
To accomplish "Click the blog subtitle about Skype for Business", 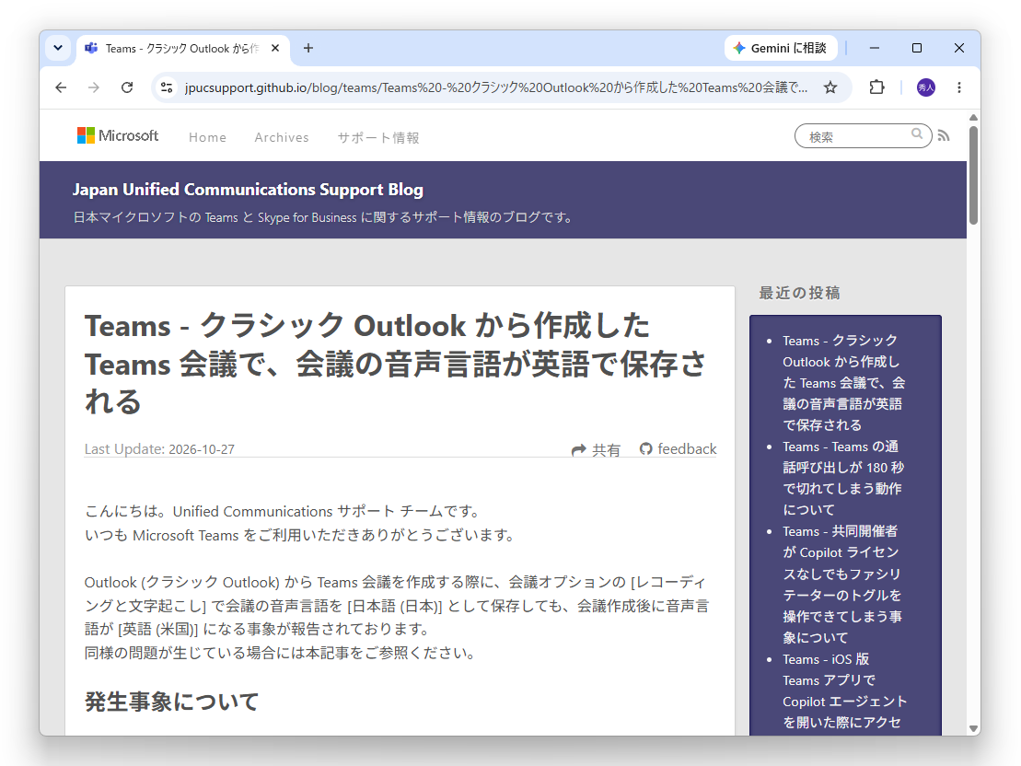I will pyautogui.click(x=324, y=217).
